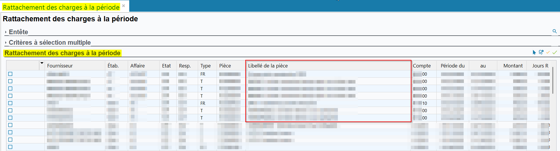Select the Rattachement des charges à la période tab

(x=61, y=7)
